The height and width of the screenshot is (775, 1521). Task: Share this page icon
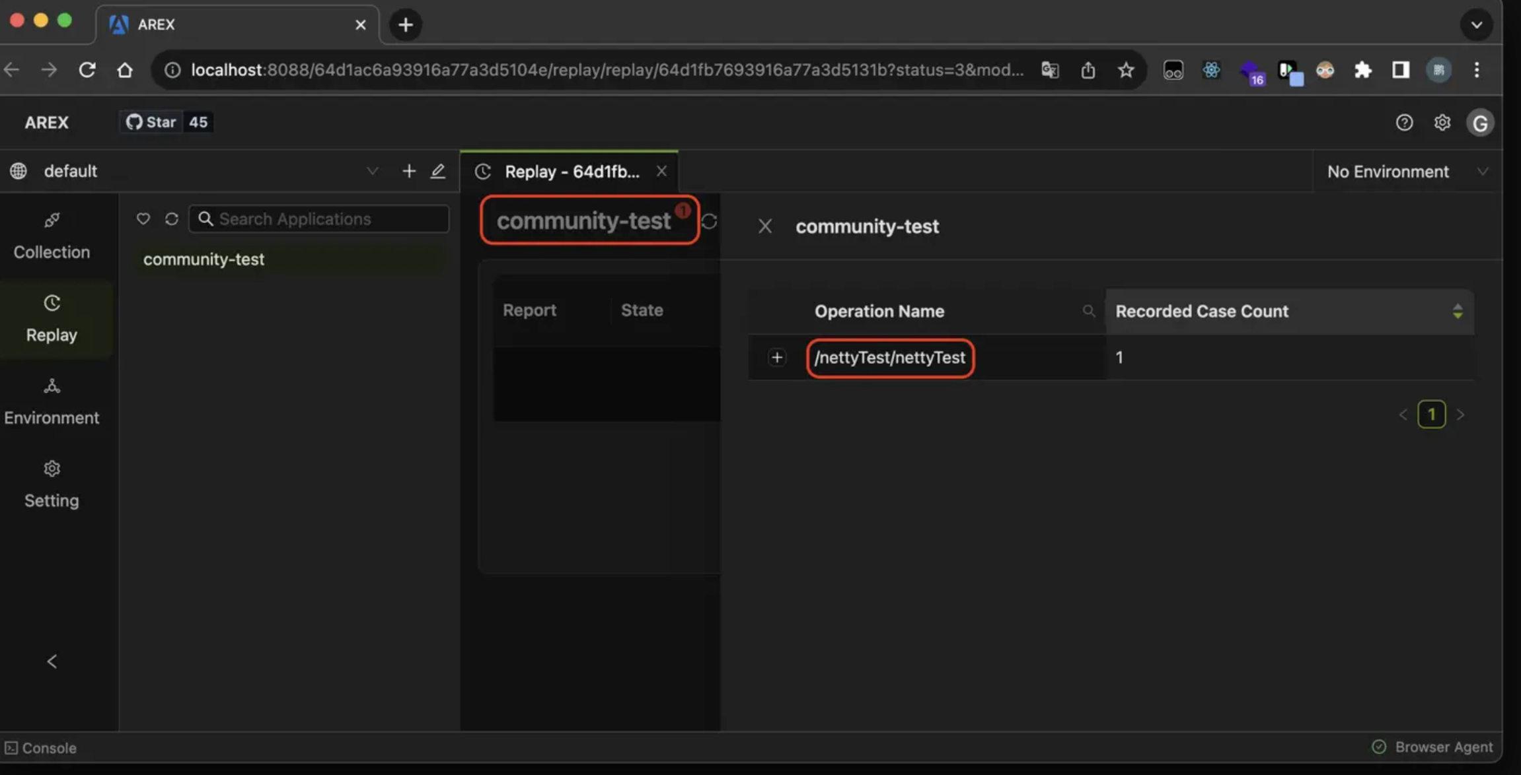pyautogui.click(x=1088, y=70)
